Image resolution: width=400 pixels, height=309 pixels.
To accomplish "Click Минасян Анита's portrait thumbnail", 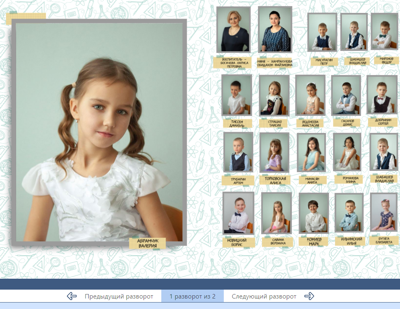I will tap(311, 153).
